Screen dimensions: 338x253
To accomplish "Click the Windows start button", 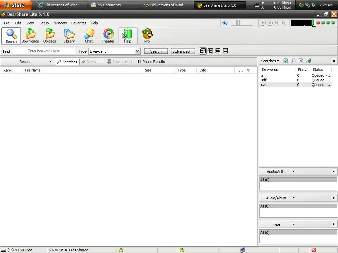I will 16,5.
